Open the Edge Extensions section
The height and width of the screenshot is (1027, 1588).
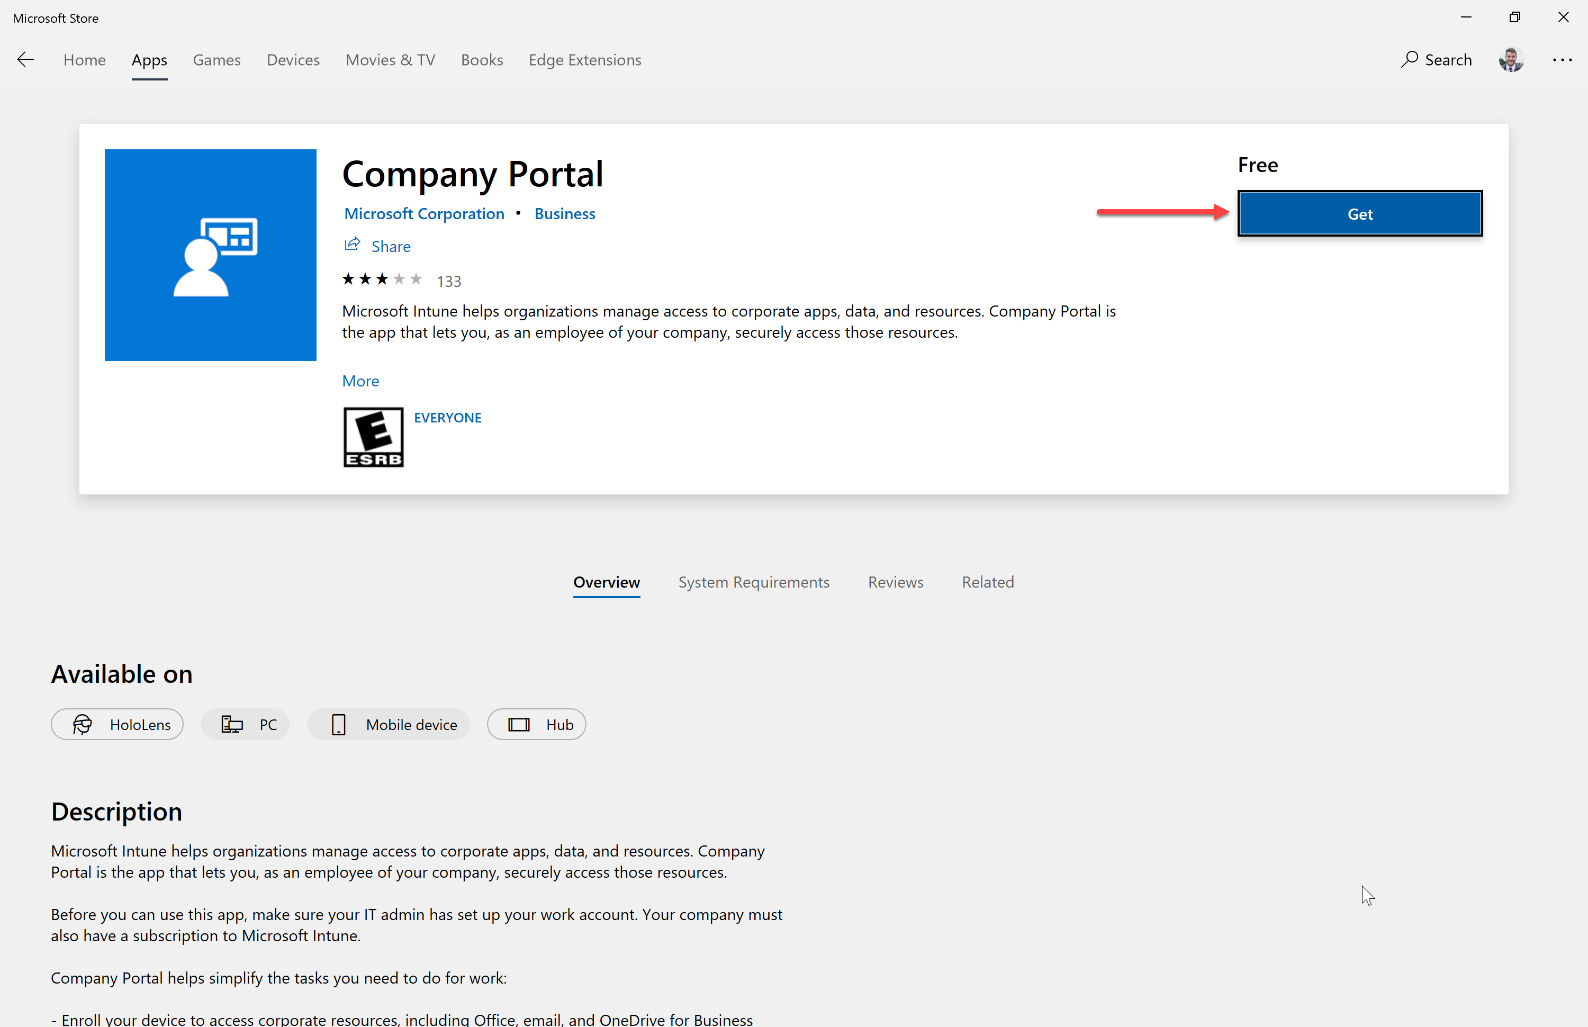pos(585,60)
